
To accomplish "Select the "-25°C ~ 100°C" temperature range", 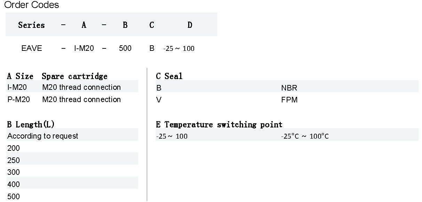I will click(x=305, y=136).
